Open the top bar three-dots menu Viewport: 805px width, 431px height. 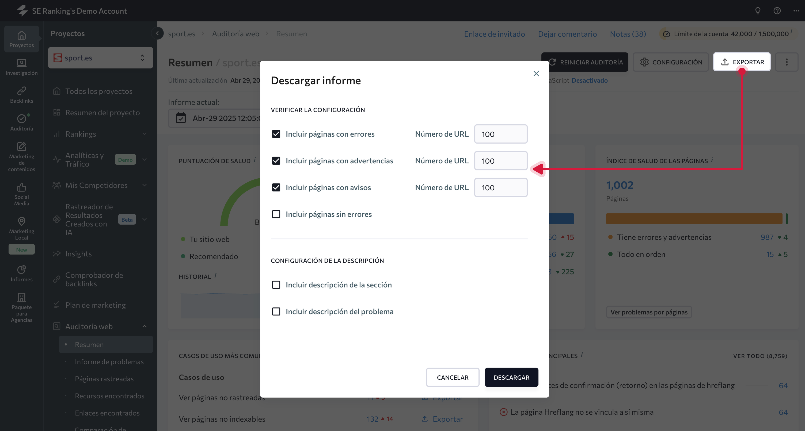tap(796, 11)
